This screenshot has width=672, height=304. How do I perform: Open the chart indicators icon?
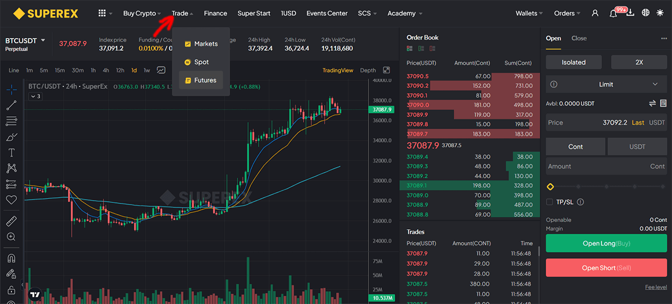click(x=161, y=70)
